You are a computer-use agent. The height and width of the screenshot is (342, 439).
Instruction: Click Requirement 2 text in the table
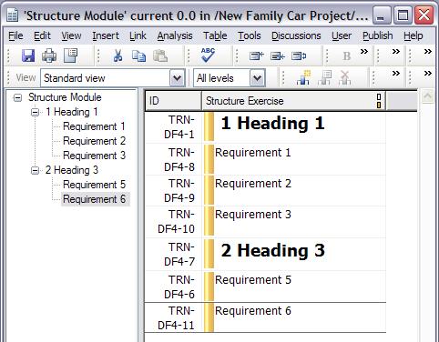253,184
